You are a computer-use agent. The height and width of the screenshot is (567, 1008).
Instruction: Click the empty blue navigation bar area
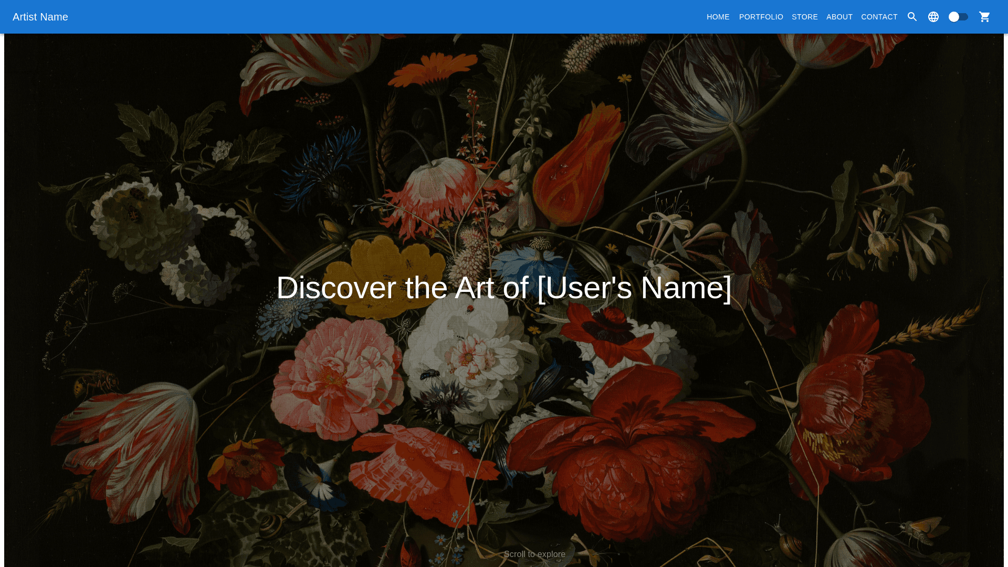pos(367,17)
